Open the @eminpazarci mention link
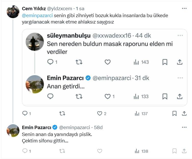This screenshot has height=159, width=192. 37,15
